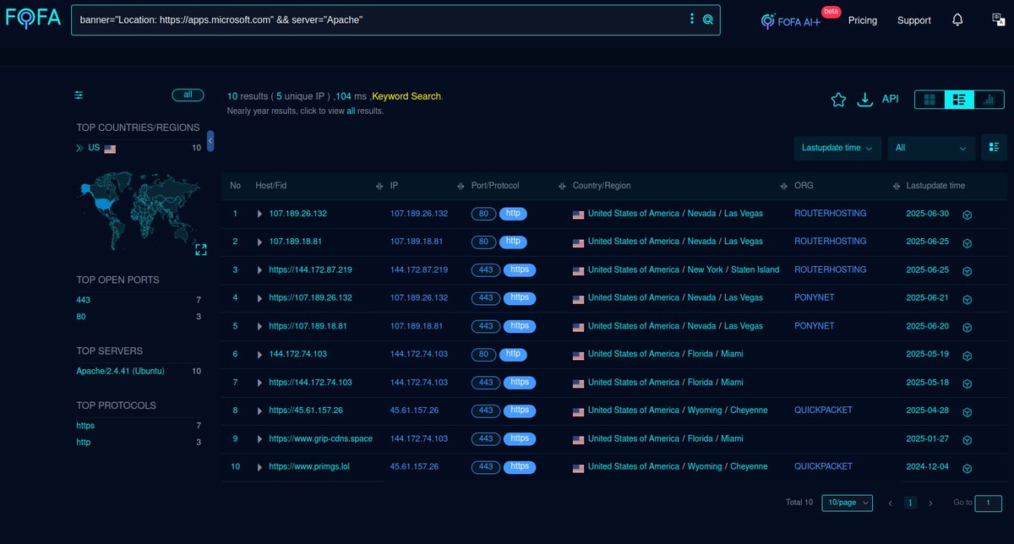Switch to statistics chart view
This screenshot has height=544, width=1014.
click(989, 99)
